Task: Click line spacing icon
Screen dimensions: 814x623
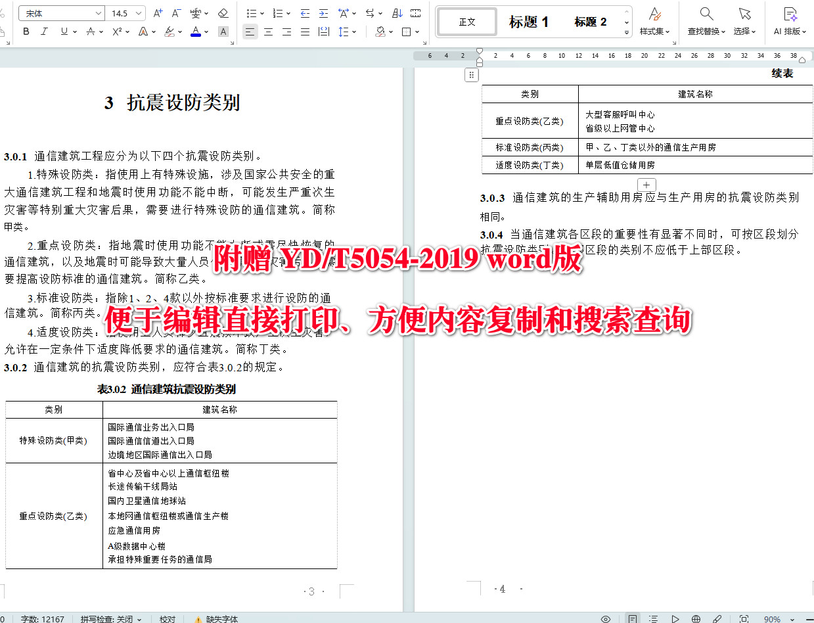Action: [342, 32]
